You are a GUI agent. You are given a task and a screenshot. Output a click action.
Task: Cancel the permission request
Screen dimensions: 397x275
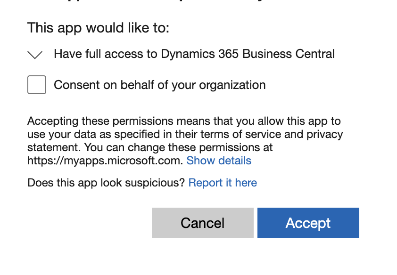[x=203, y=223]
